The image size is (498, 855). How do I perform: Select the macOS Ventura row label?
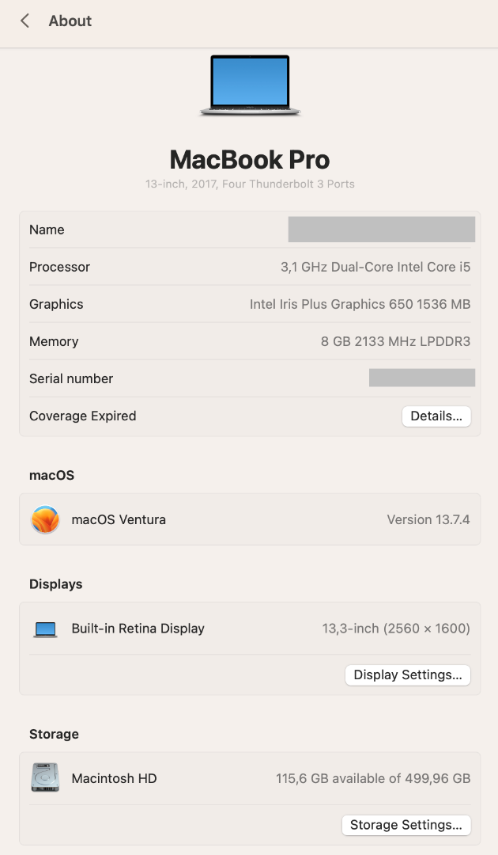coord(119,519)
